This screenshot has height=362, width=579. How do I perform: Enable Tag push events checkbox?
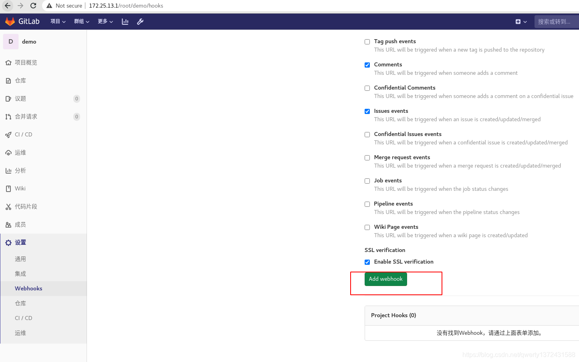pos(367,42)
